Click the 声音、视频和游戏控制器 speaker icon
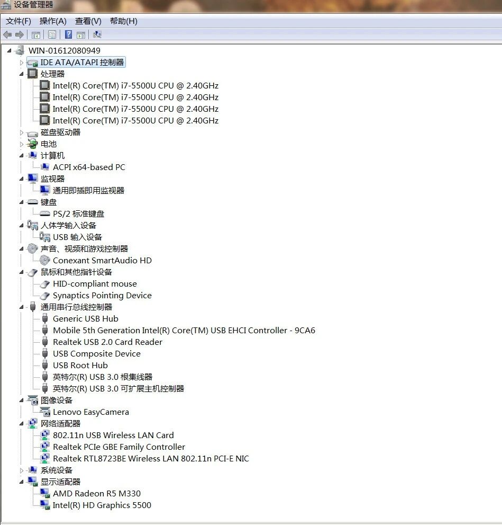The image size is (502, 525). click(x=32, y=248)
